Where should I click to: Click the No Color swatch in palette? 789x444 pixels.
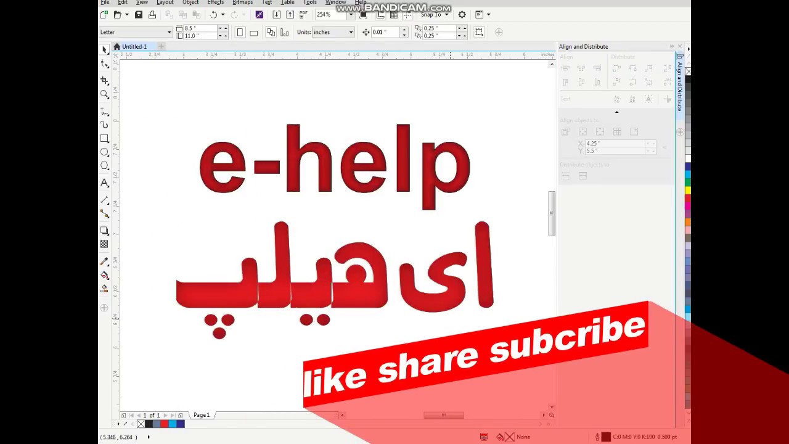click(x=688, y=72)
